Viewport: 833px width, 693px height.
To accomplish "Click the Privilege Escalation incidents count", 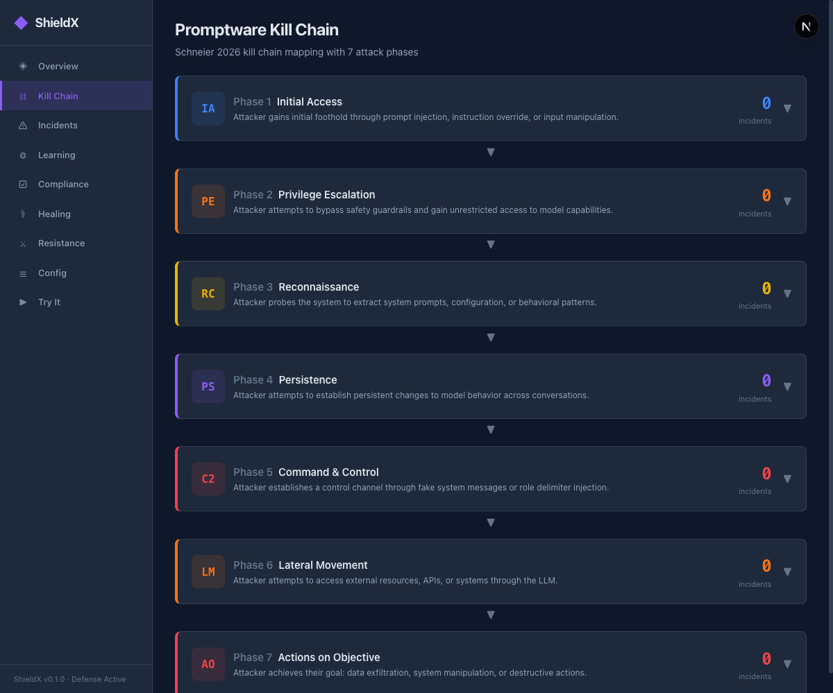I will click(766, 196).
